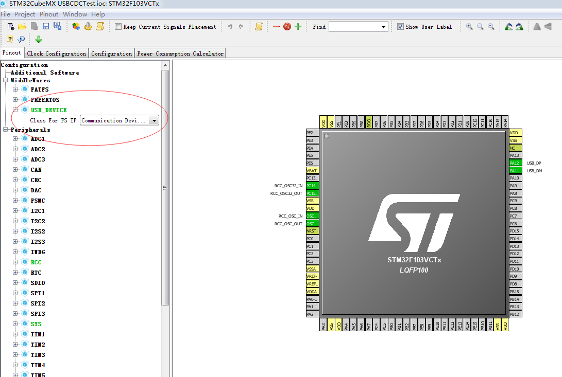
Task: Expand the FREERTOS middleware node
Action: [x=15, y=99]
